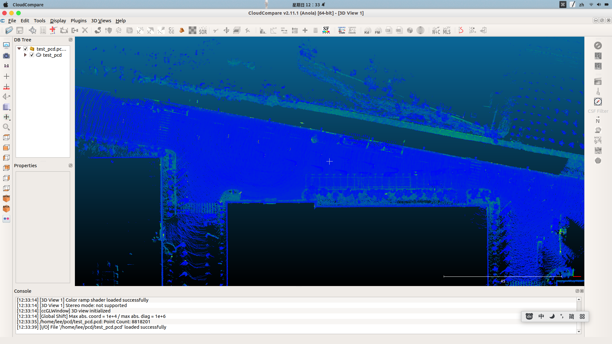Open the Edit menu
The height and width of the screenshot is (344, 612).
25,21
